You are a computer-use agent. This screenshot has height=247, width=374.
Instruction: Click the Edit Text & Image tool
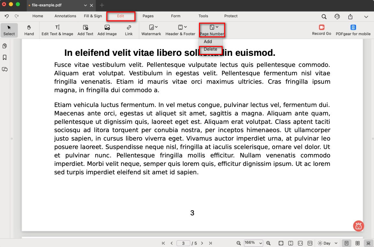pos(57,30)
